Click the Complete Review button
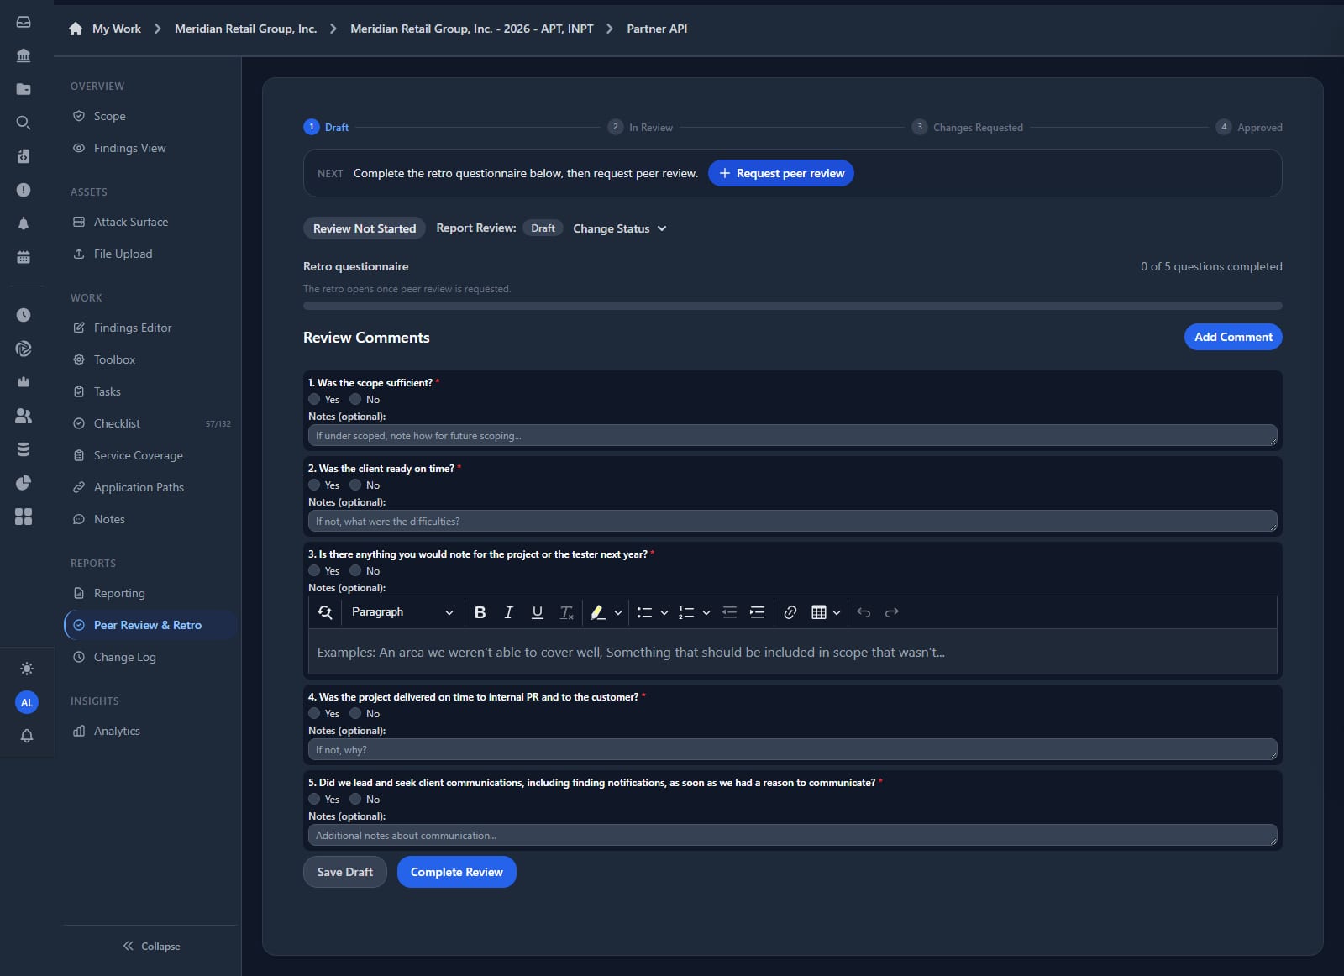 point(457,872)
